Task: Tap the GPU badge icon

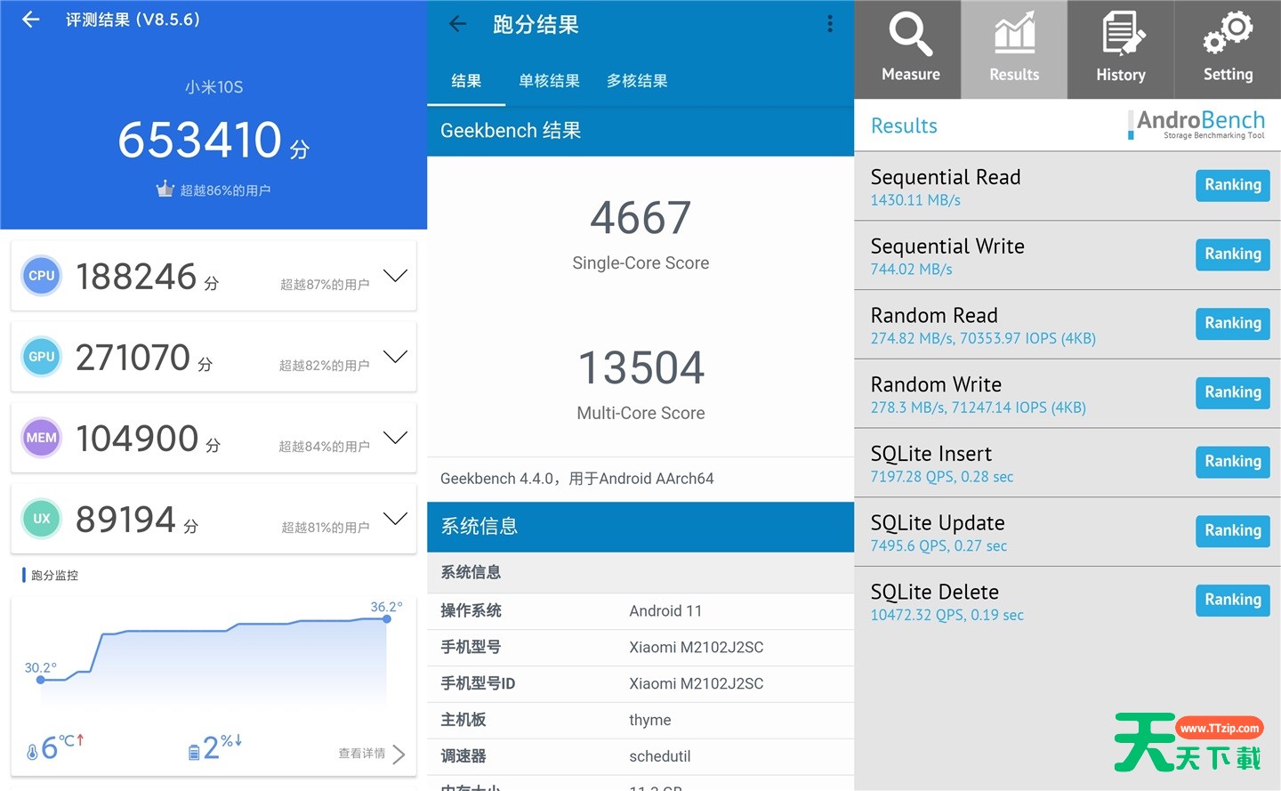Action: coord(41,357)
